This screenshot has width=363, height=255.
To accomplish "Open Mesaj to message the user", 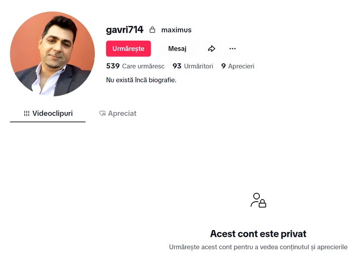I will [x=177, y=49].
